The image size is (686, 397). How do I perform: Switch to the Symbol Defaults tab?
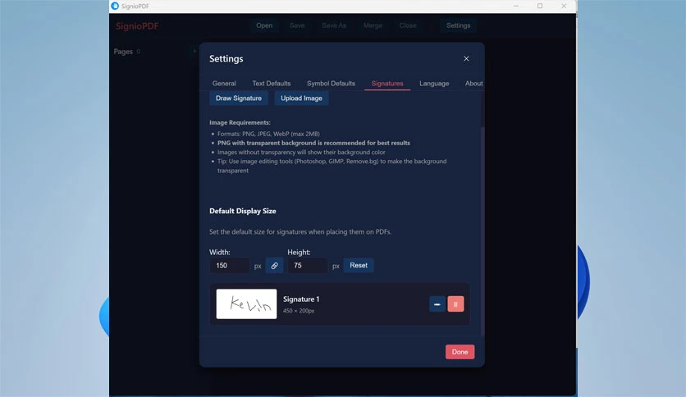[331, 84]
